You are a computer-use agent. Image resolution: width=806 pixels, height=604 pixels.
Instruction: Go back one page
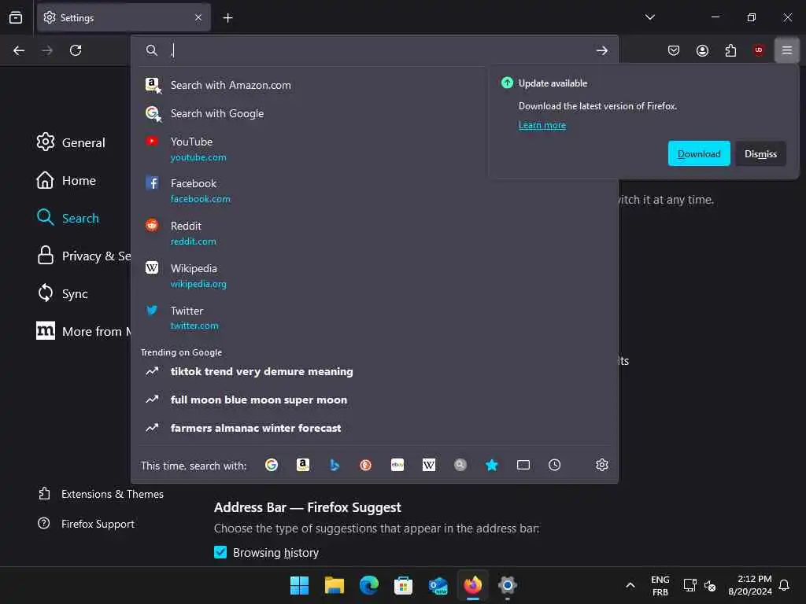coord(19,50)
